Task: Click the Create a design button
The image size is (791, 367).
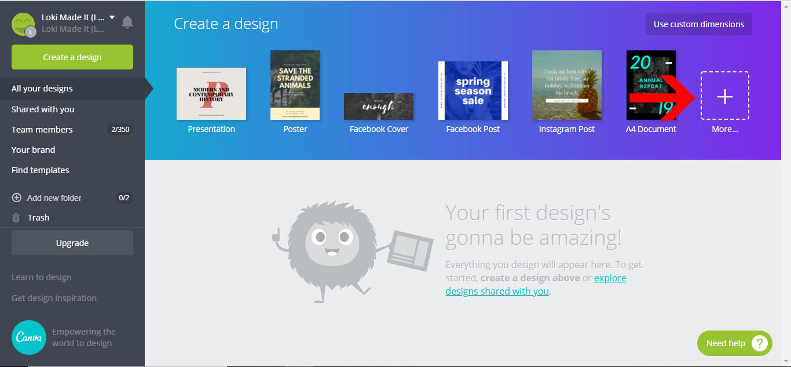Action: (72, 57)
